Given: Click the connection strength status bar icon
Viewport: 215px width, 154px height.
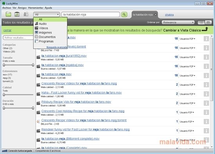Looking at the screenshot, I should click(5, 151).
